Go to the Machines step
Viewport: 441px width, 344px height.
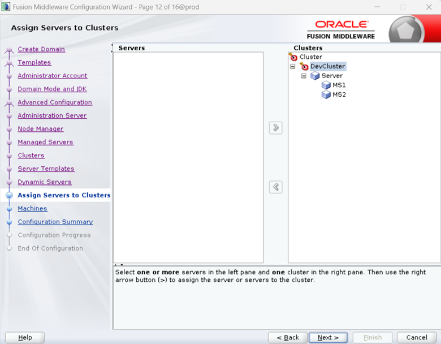point(32,208)
